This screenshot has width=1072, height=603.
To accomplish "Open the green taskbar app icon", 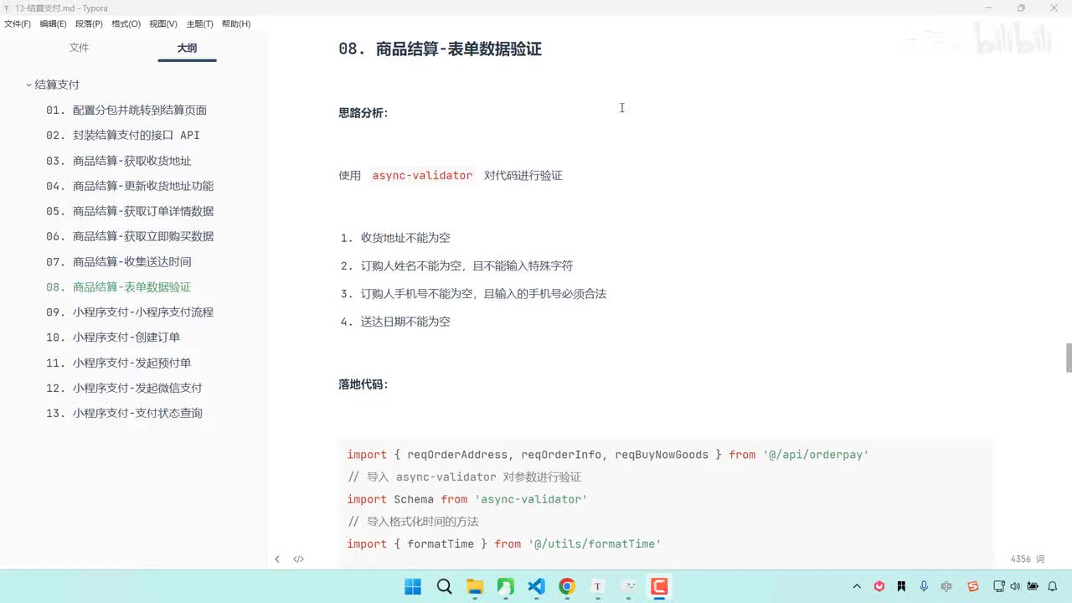I will [x=506, y=586].
